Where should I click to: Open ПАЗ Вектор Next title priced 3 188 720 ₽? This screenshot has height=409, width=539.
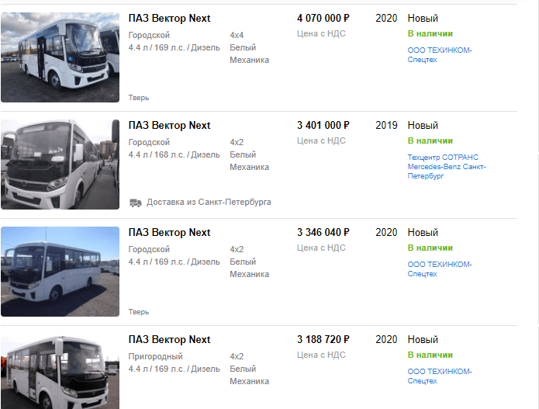pos(169,340)
